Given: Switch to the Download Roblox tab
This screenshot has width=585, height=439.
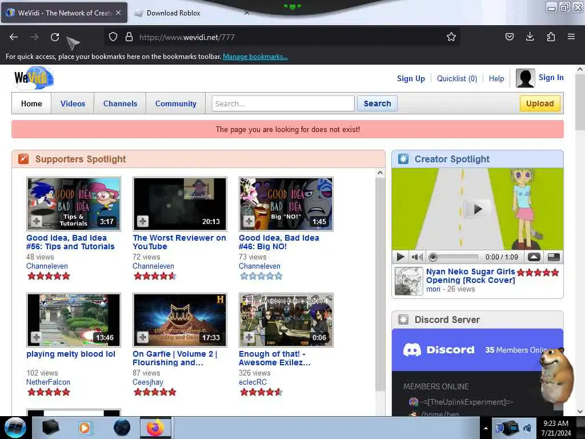Looking at the screenshot, I should tap(174, 13).
